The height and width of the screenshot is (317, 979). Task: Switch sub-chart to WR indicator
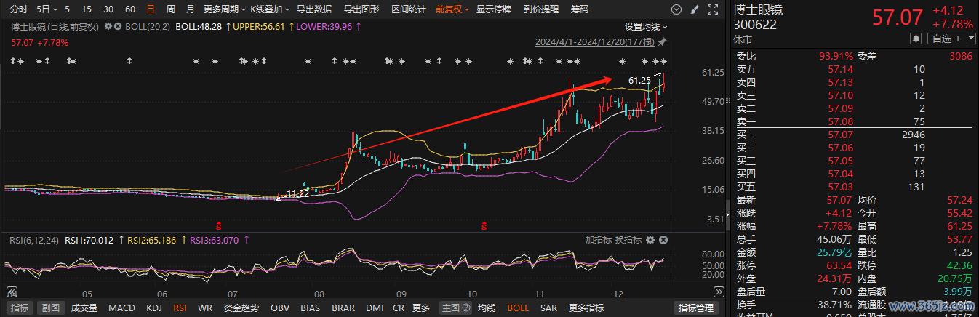[x=205, y=308]
